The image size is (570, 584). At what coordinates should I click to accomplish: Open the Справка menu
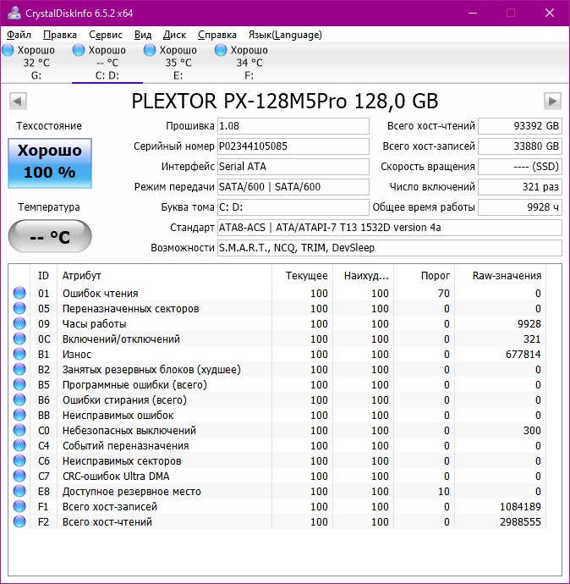click(216, 35)
